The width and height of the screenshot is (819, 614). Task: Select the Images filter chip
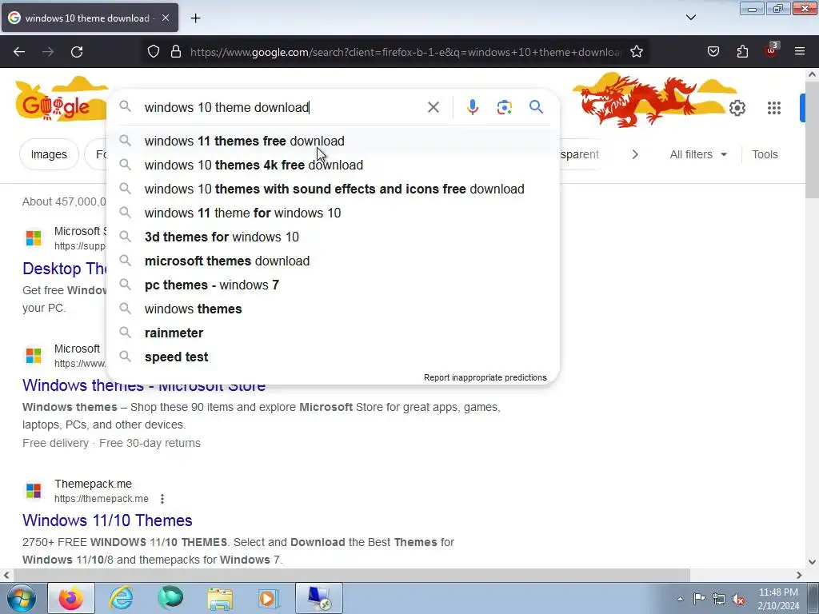pos(49,154)
